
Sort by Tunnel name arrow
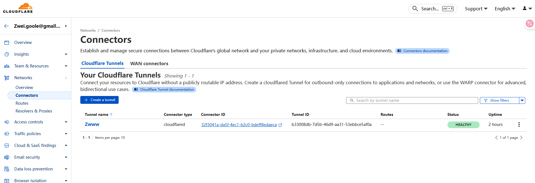tap(111, 114)
